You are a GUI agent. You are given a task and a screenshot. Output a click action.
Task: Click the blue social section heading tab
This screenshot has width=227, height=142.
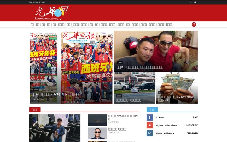(152, 109)
